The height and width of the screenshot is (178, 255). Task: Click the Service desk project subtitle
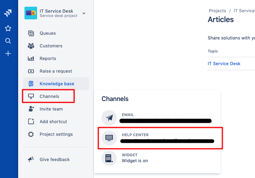coord(58,16)
